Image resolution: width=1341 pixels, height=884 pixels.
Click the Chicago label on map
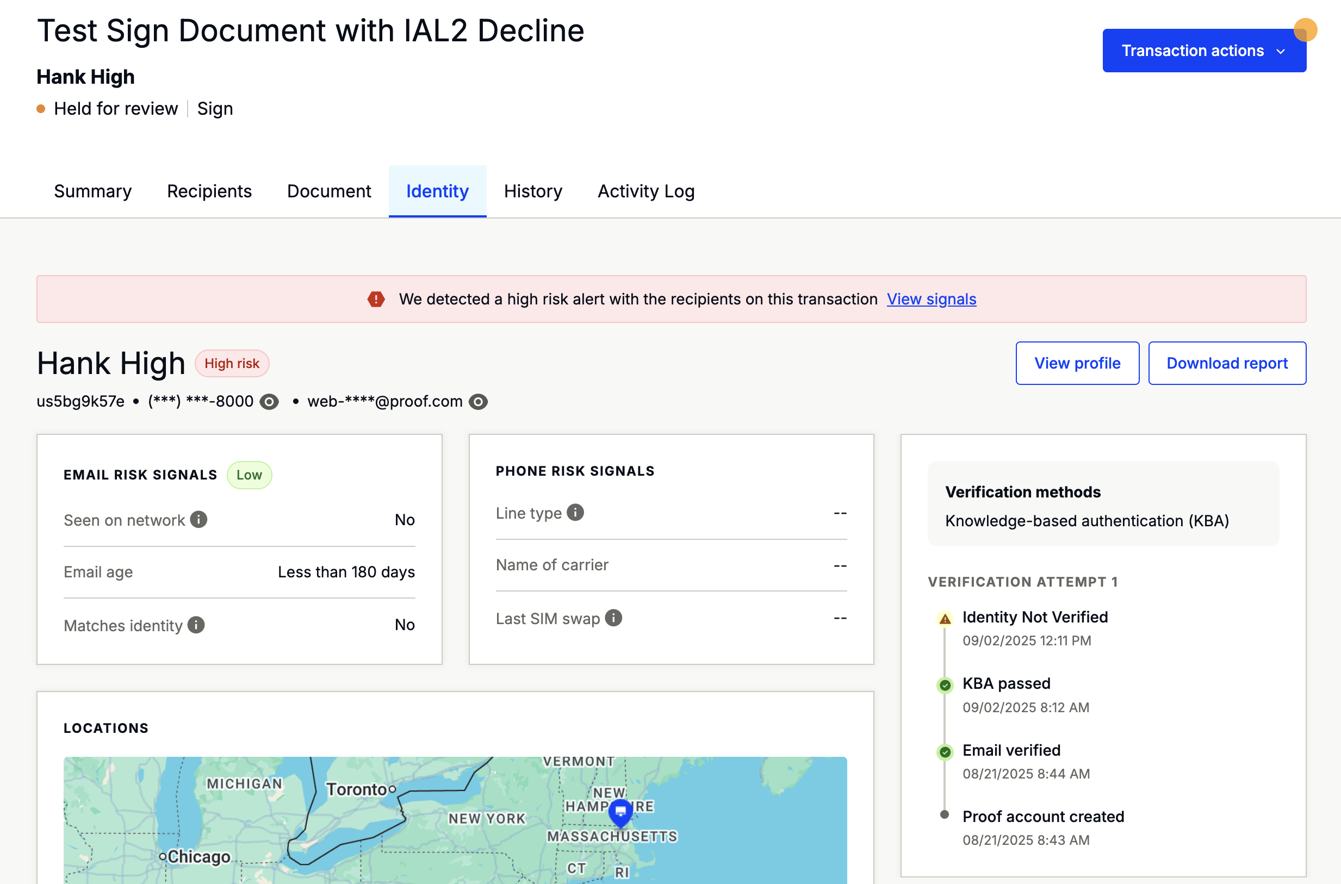coord(198,856)
